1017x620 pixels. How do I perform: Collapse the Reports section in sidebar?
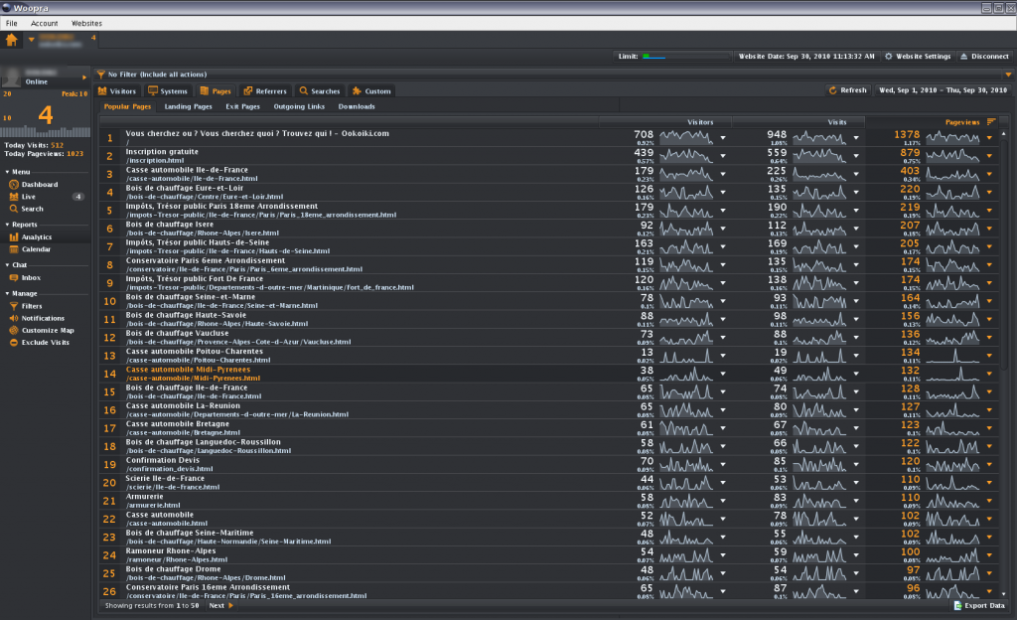coord(7,225)
